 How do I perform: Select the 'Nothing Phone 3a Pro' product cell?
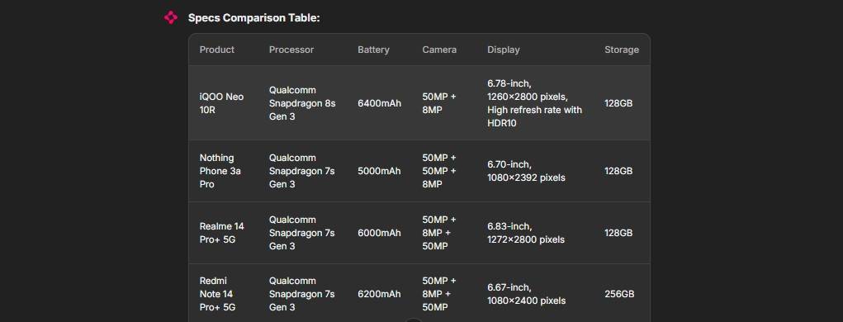220,171
